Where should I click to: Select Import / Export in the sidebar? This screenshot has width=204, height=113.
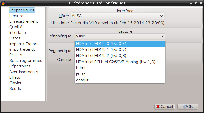point(23,44)
